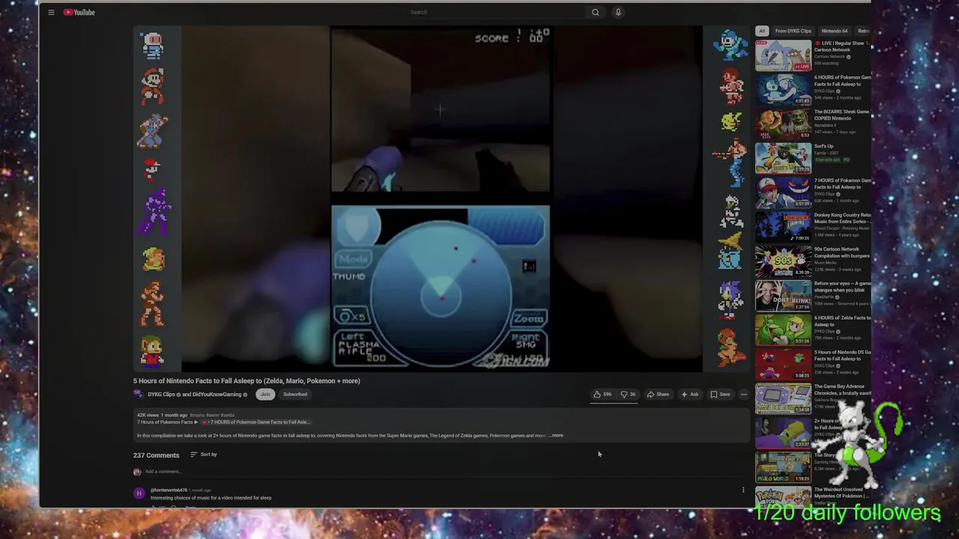Click the 'Free with ads' badge

[x=827, y=160]
